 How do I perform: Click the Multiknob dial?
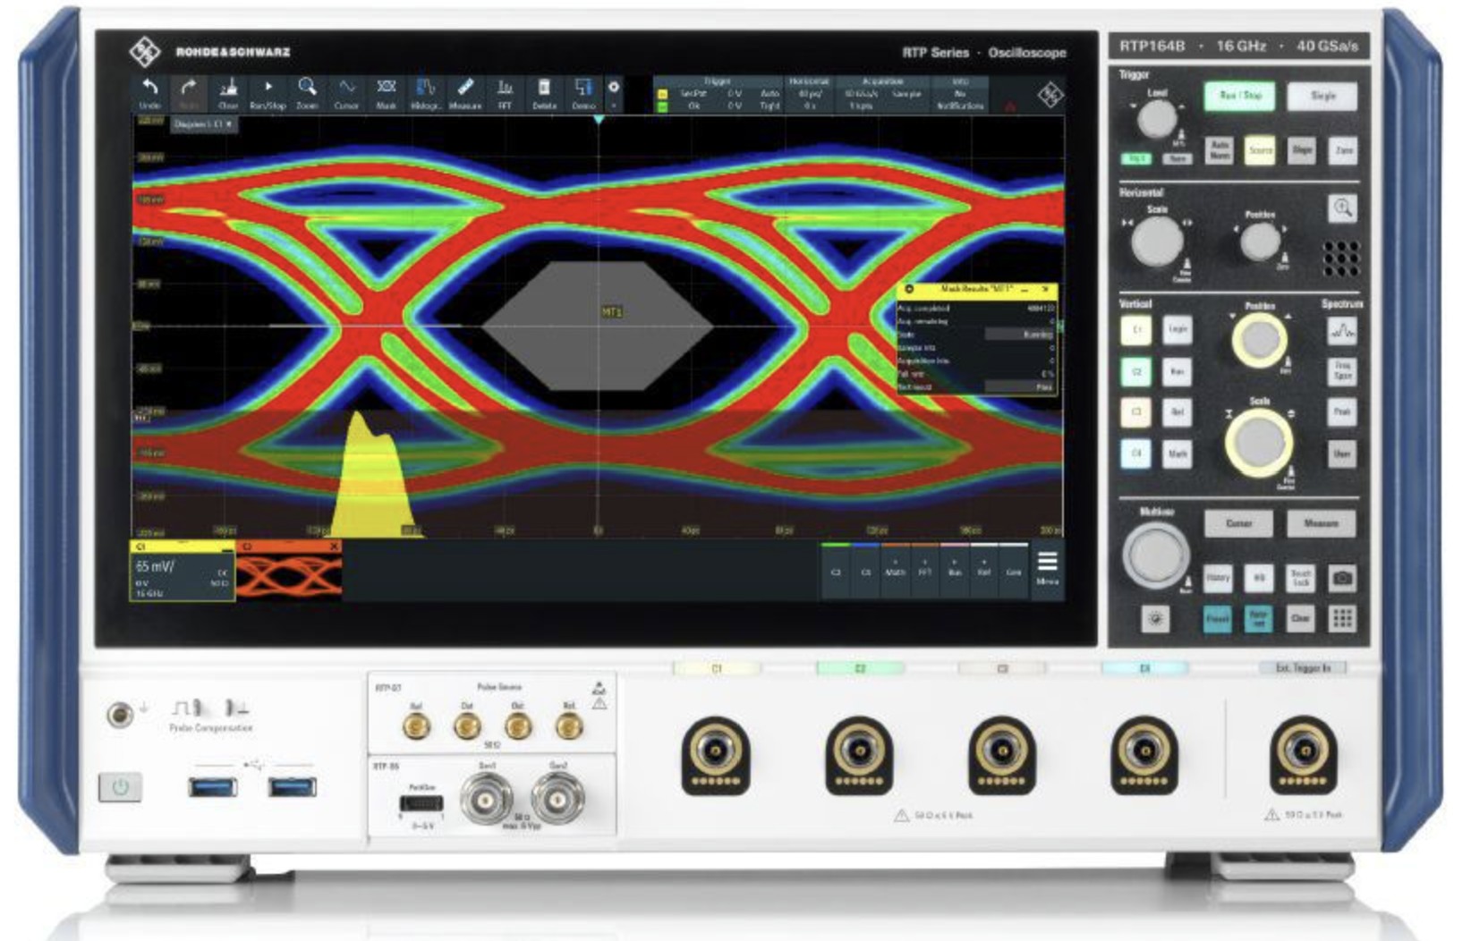1156,554
